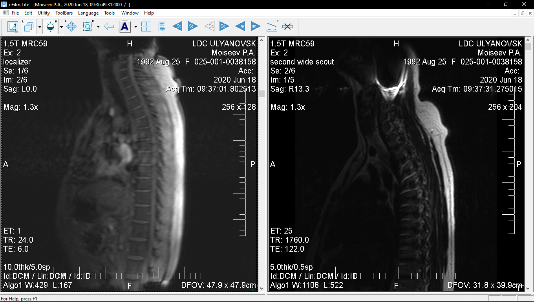Open the File menu
The width and height of the screenshot is (534, 302).
[15, 13]
